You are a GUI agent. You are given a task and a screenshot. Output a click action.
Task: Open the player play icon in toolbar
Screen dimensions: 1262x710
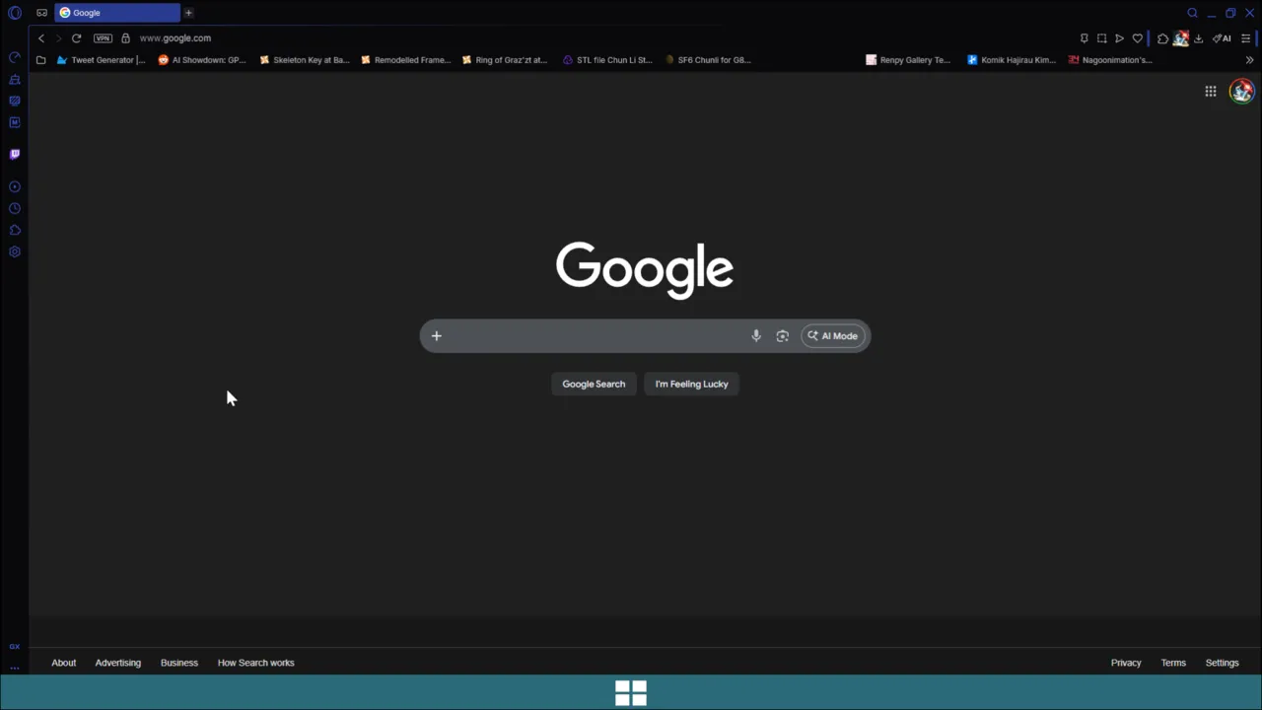click(x=1120, y=38)
